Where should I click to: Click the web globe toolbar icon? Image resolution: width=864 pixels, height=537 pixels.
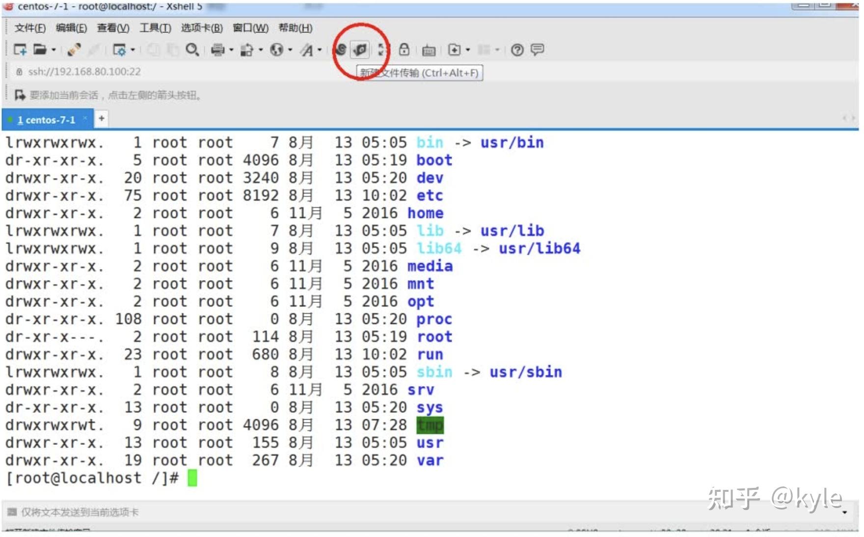pyautogui.click(x=277, y=50)
